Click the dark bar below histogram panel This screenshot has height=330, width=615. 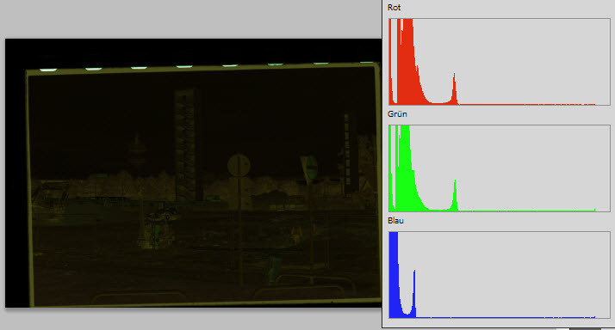585,329
